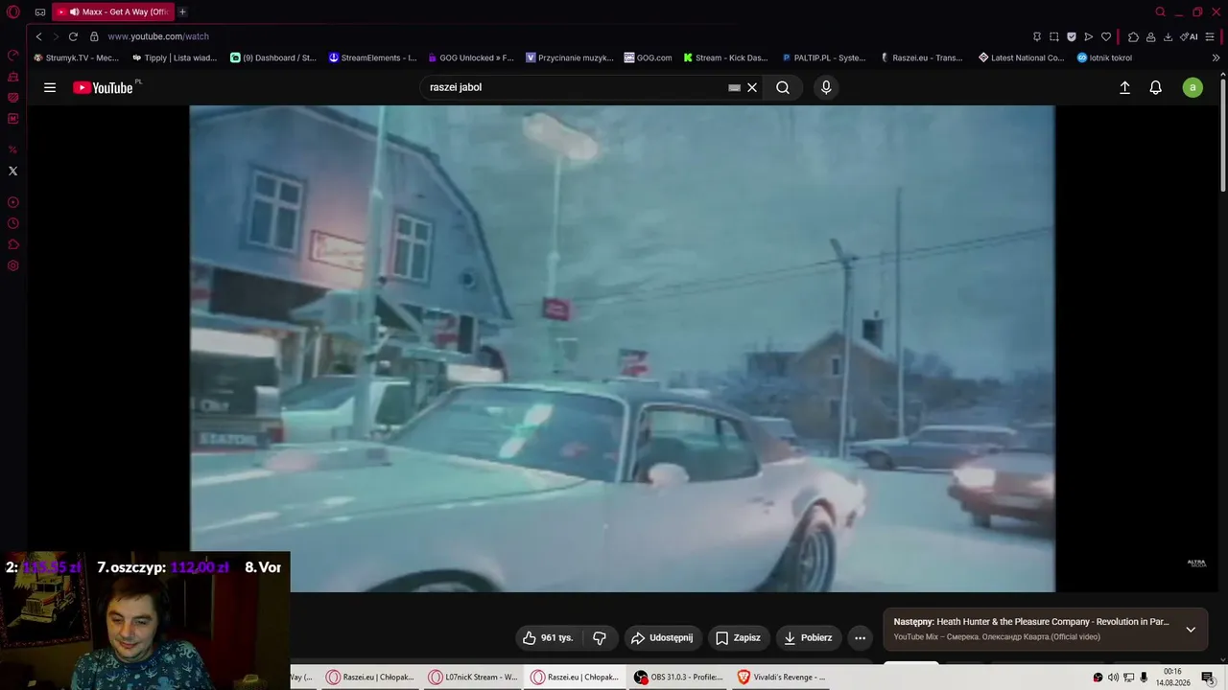Click the pinboard pin toolbar icon
The image size is (1228, 690).
(1037, 36)
